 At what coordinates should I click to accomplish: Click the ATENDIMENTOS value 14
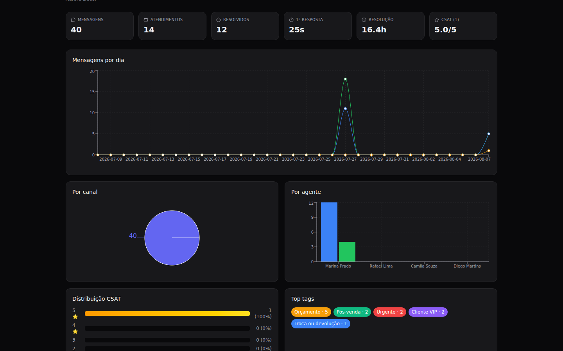(149, 30)
